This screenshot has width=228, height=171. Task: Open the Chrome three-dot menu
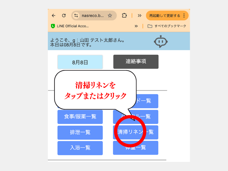[184, 16]
